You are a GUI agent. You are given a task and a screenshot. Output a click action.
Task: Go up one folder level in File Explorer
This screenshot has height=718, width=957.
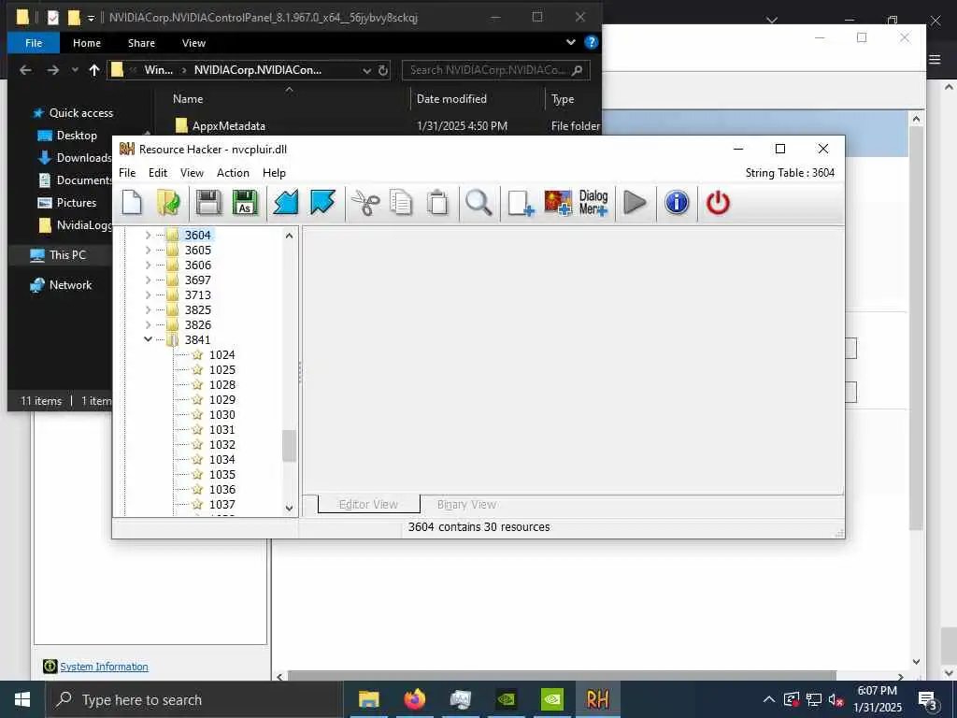pyautogui.click(x=94, y=70)
